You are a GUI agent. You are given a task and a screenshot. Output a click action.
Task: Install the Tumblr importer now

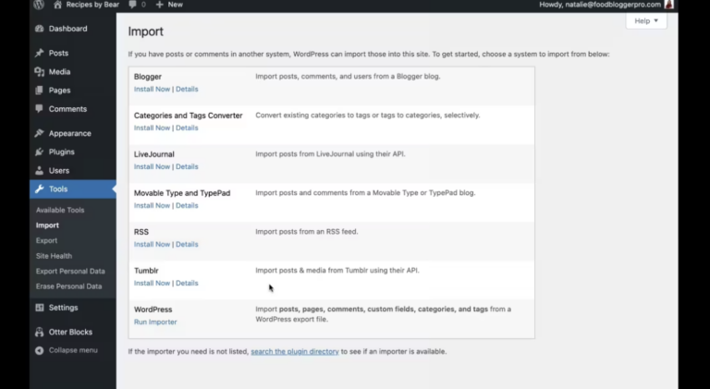click(152, 283)
